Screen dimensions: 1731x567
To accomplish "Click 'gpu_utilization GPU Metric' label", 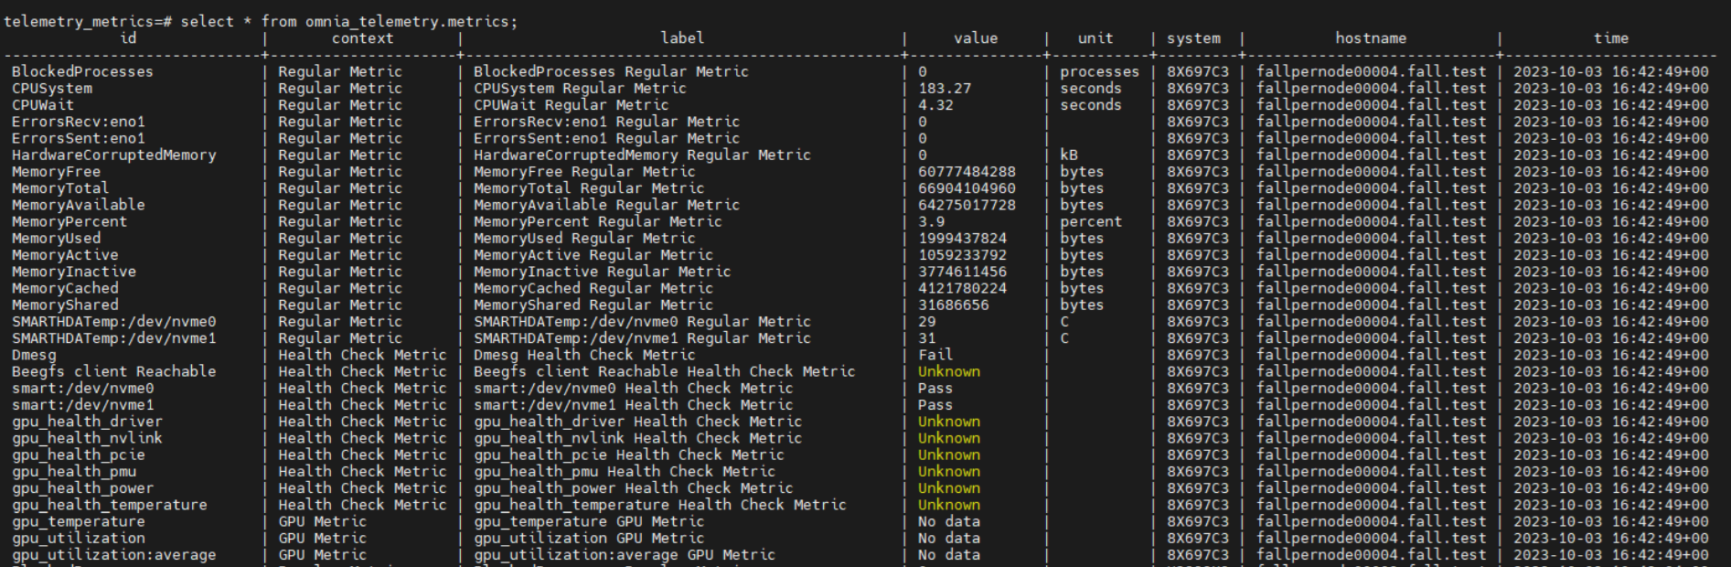I will pyautogui.click(x=588, y=538).
